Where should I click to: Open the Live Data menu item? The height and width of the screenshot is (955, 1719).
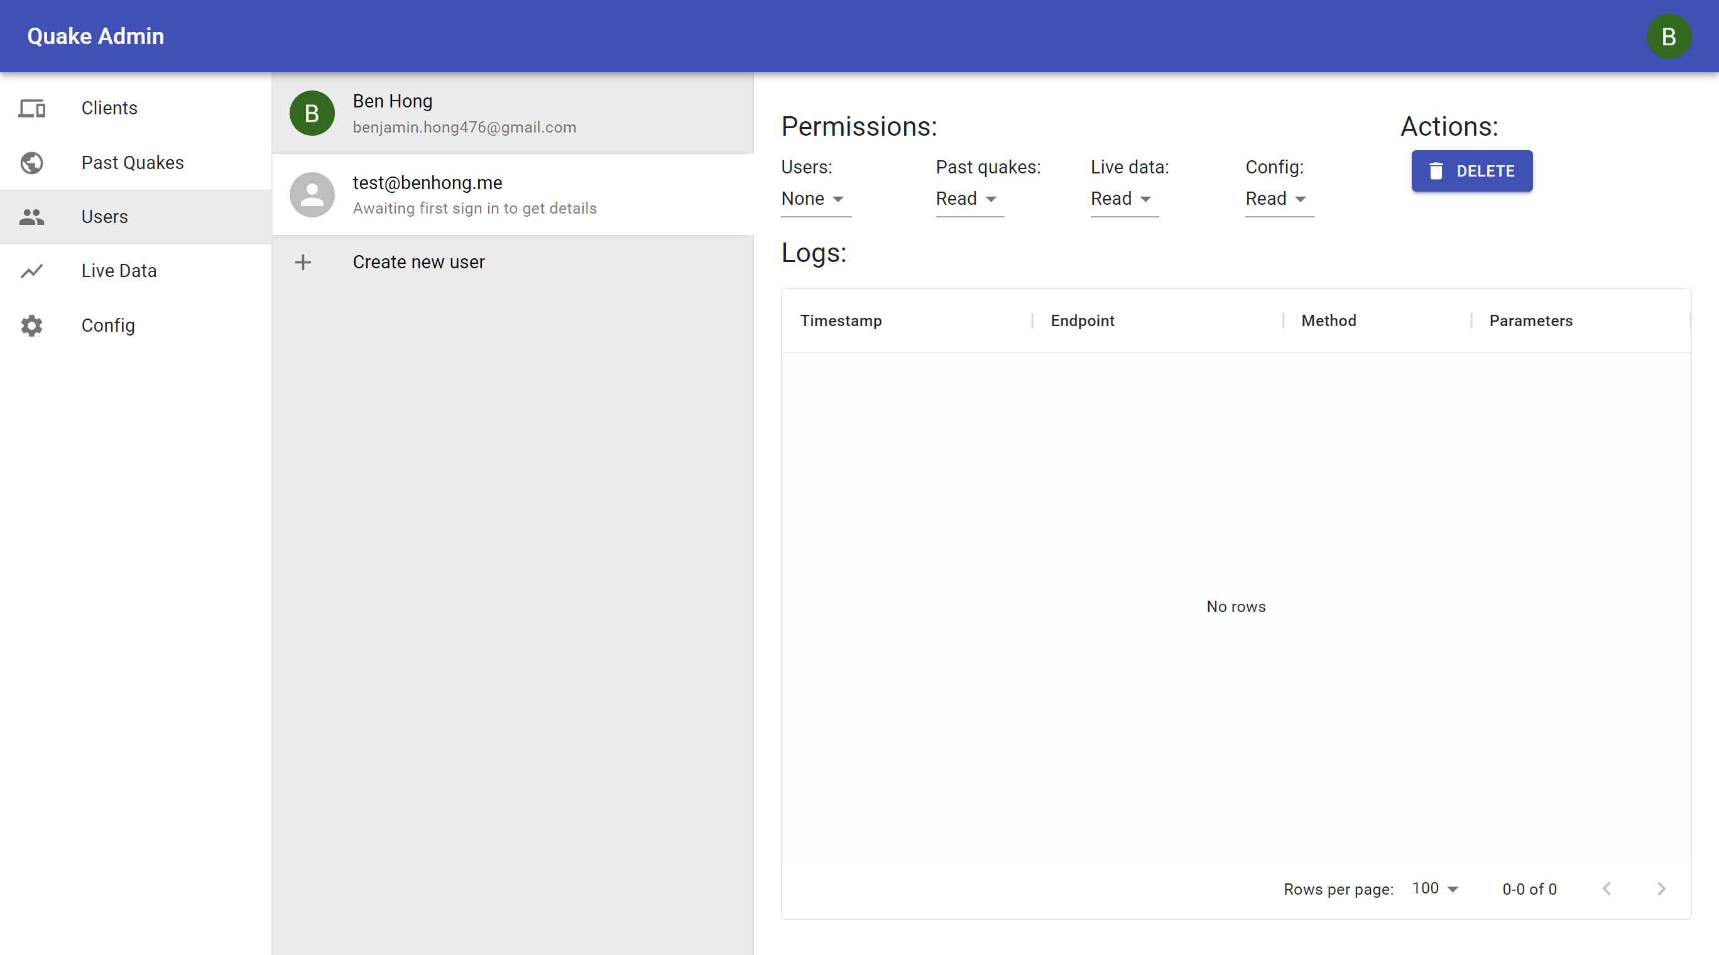point(119,271)
